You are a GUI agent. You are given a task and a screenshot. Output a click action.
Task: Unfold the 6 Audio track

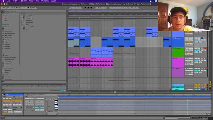tap(173, 68)
